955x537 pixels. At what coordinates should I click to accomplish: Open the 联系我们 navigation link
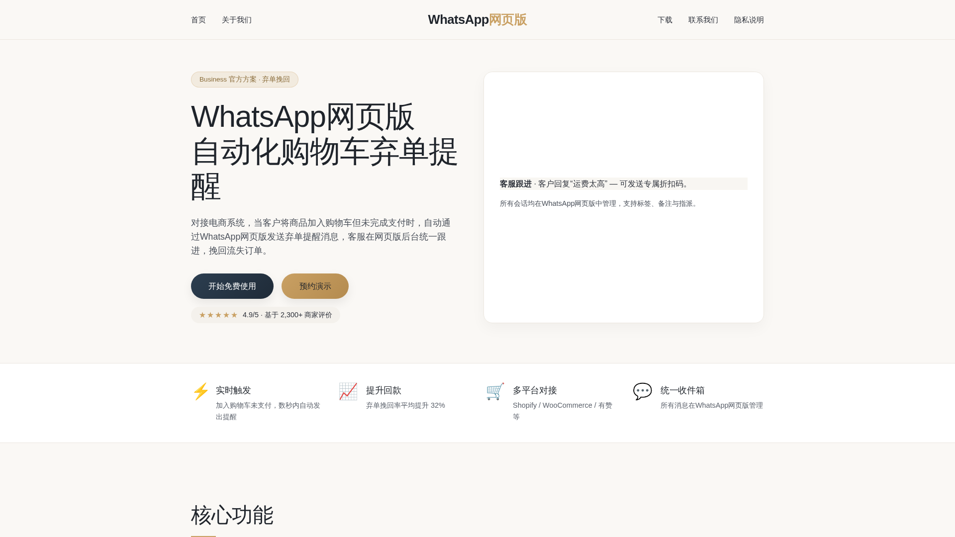(703, 20)
